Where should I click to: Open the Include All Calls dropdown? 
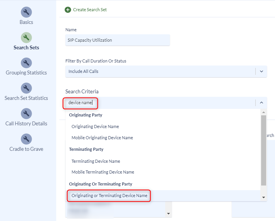[x=166, y=71]
